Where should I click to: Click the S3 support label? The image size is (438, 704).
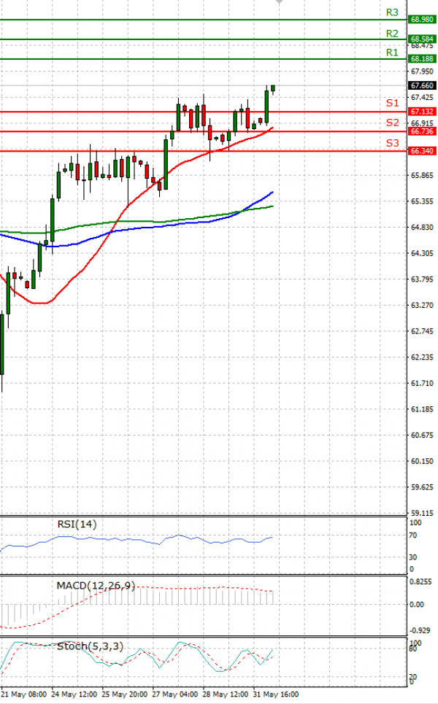pos(393,143)
